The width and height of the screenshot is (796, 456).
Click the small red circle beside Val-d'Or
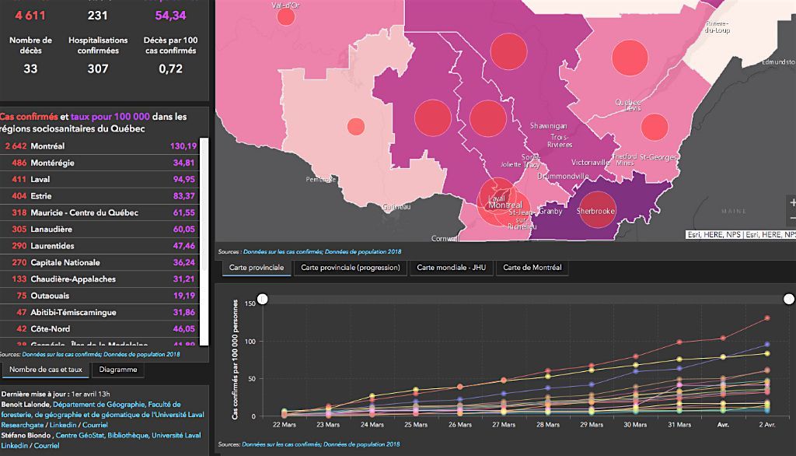point(286,17)
